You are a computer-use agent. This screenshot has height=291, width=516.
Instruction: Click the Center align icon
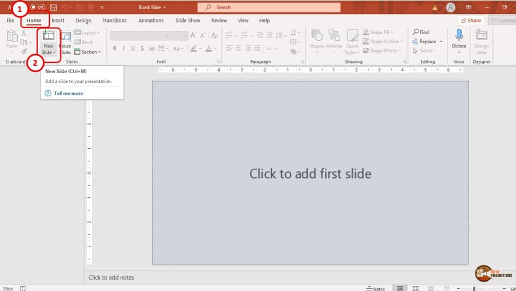(239, 48)
